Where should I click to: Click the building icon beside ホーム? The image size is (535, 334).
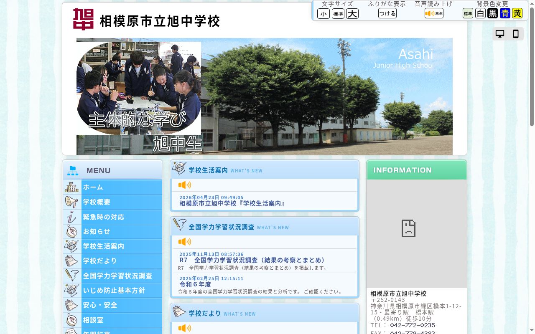[x=72, y=187]
